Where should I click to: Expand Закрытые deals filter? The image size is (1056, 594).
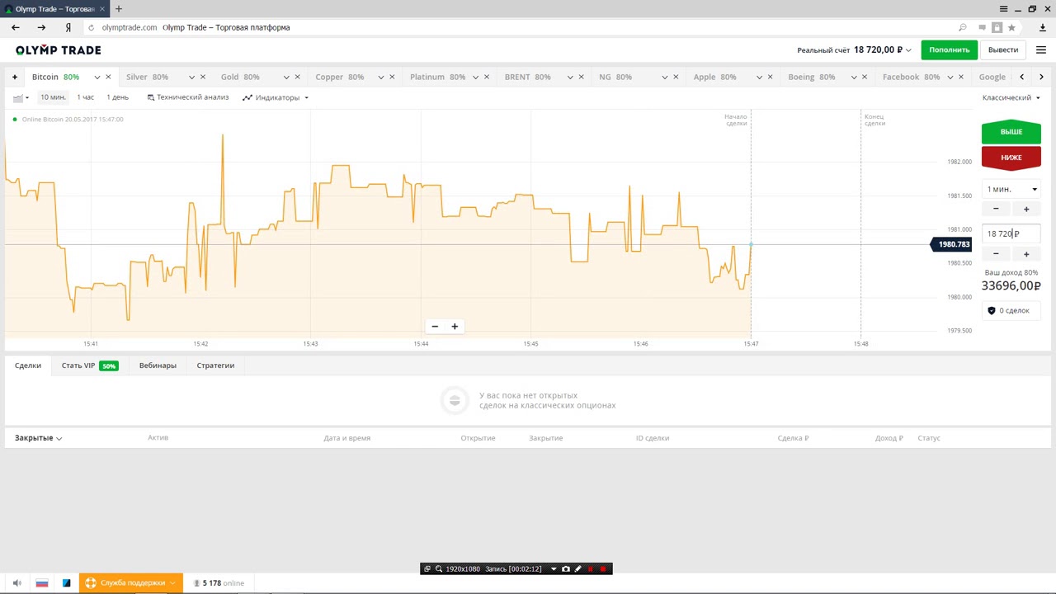click(38, 438)
